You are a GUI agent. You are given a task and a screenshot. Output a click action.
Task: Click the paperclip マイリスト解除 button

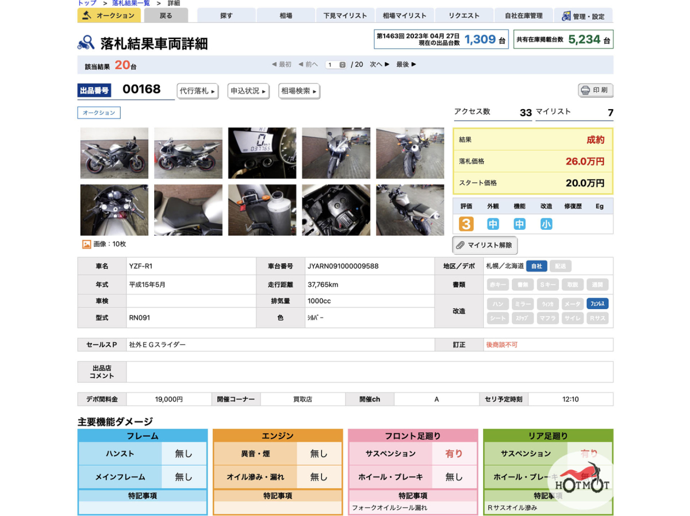[485, 245]
